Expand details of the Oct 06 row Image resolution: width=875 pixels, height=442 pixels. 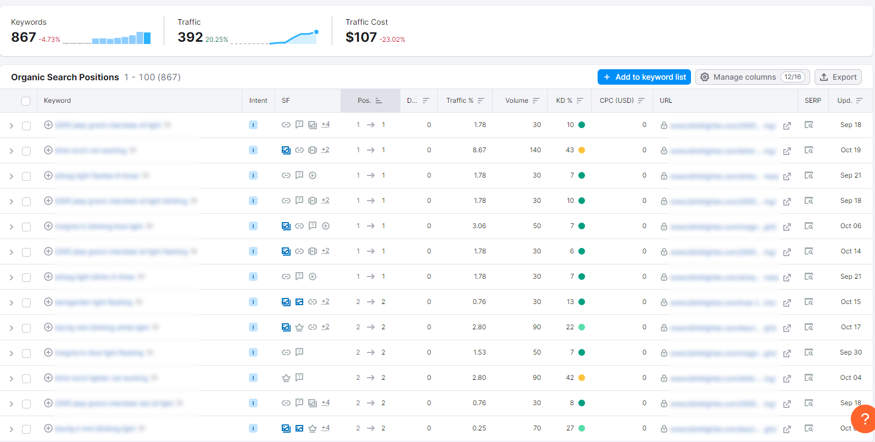pos(11,226)
